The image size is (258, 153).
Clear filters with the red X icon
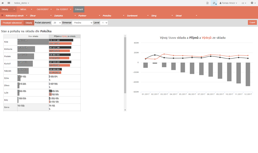(2, 15)
